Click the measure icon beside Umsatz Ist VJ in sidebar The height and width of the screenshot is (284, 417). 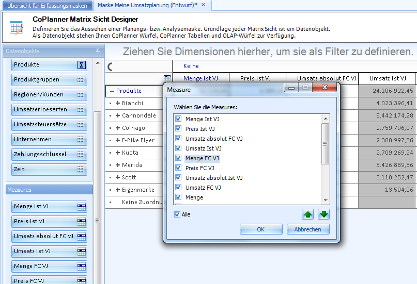click(82, 252)
